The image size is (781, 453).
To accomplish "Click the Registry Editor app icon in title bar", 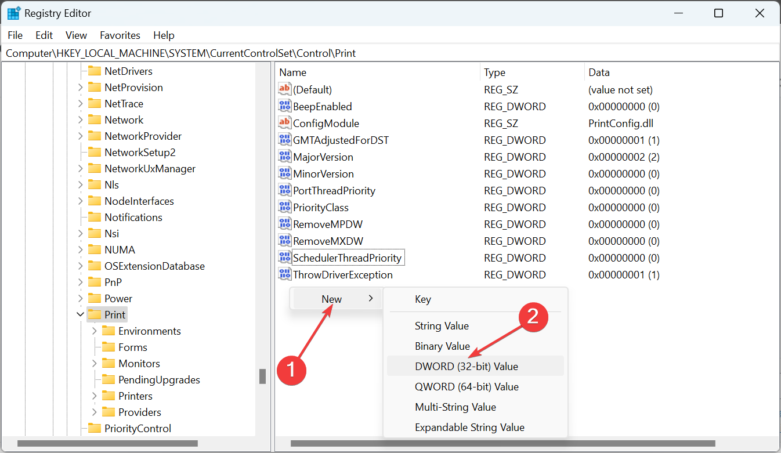I will [14, 13].
